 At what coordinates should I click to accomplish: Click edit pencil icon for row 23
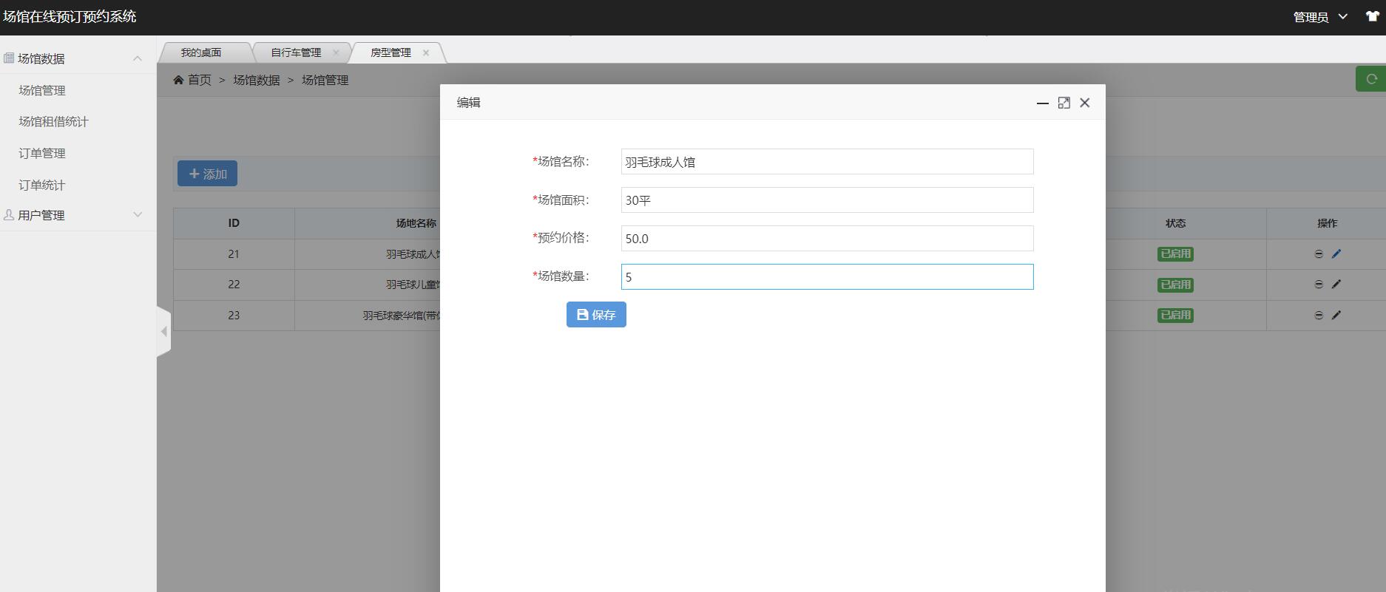pos(1336,315)
